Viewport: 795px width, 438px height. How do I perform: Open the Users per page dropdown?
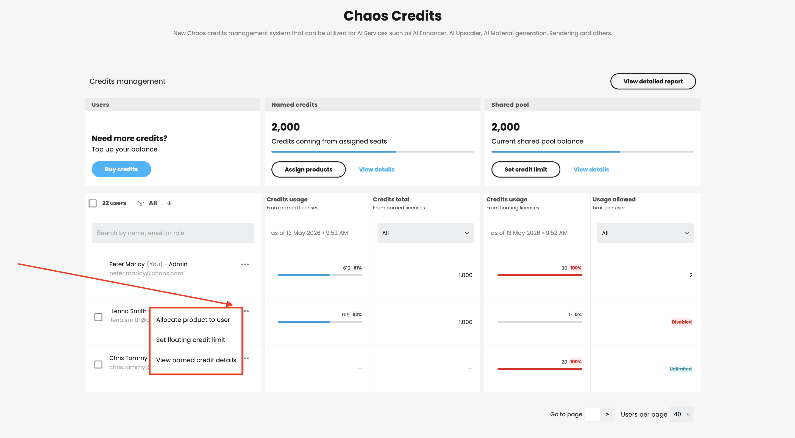[682, 414]
